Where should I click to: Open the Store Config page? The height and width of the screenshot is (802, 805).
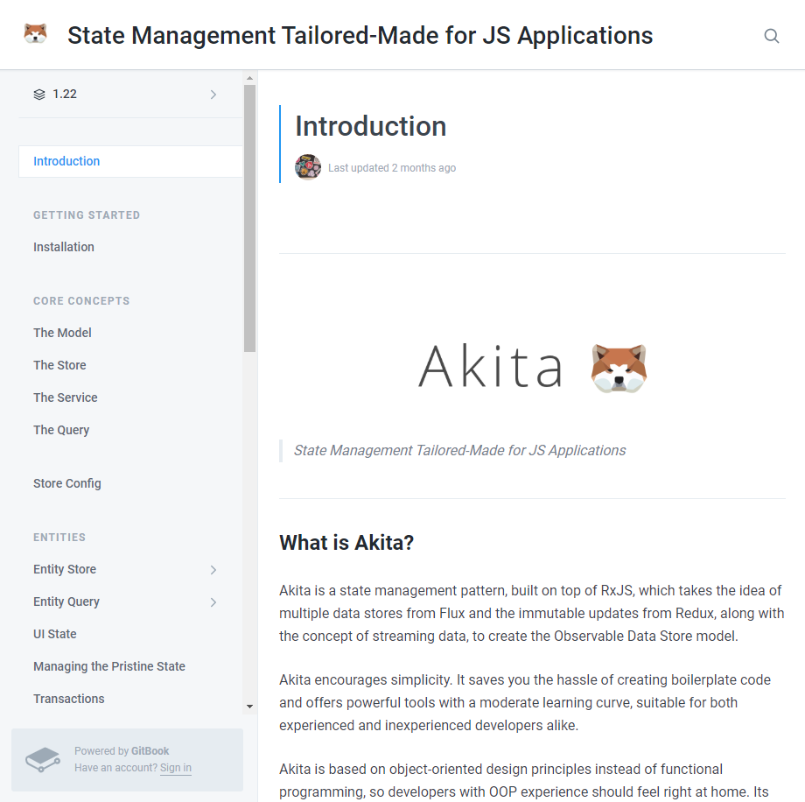(67, 483)
